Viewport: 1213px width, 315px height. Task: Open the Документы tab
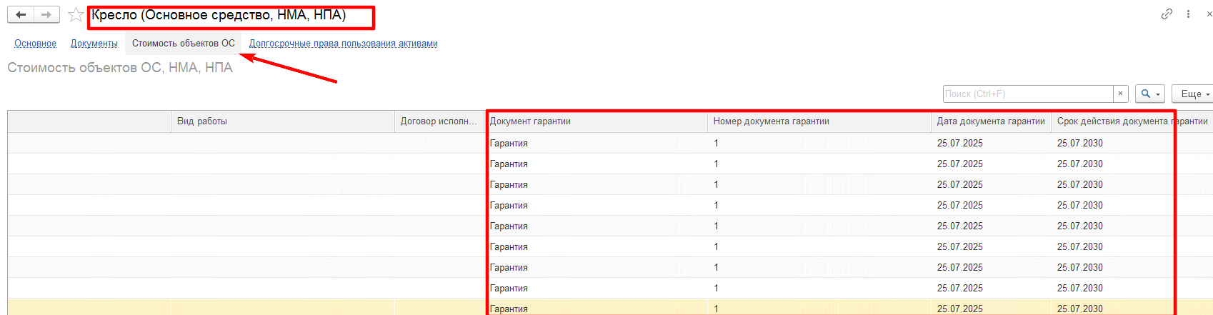pos(94,44)
